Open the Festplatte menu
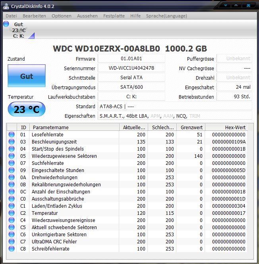This screenshot has width=259, height=264. [x=114, y=16]
